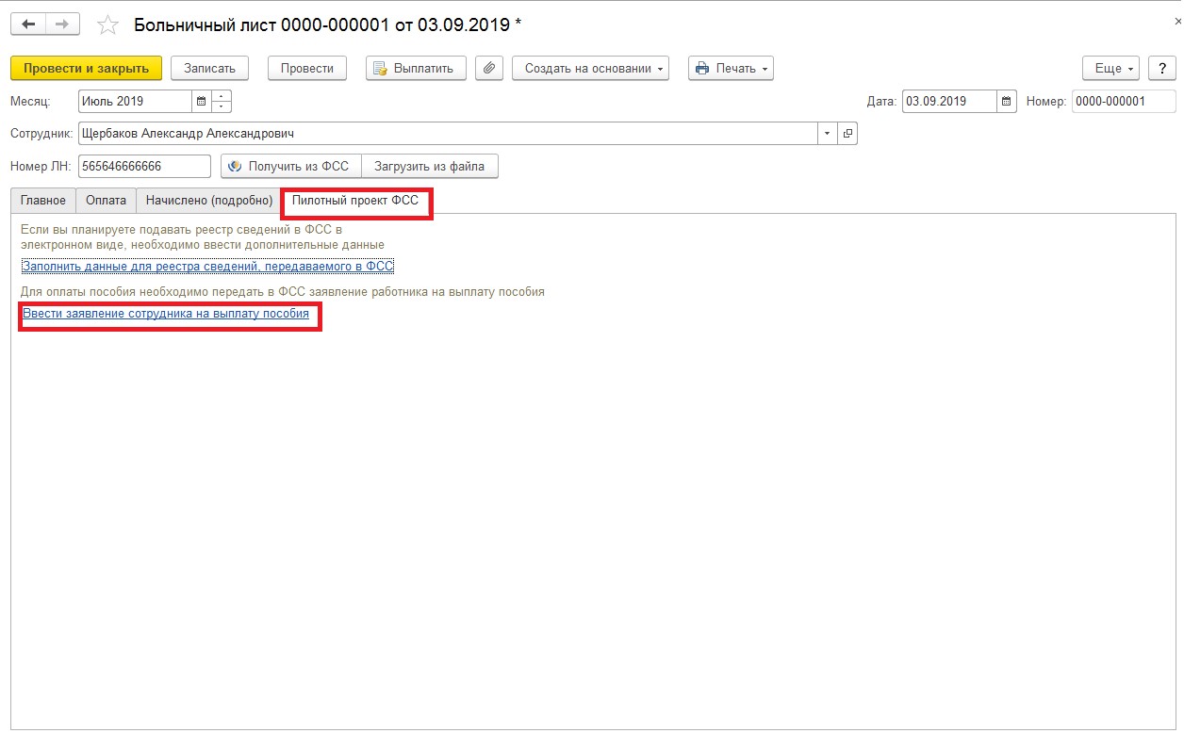Image resolution: width=1184 pixels, height=733 pixels.
Task: Click the forward navigation arrow
Action: 62,24
